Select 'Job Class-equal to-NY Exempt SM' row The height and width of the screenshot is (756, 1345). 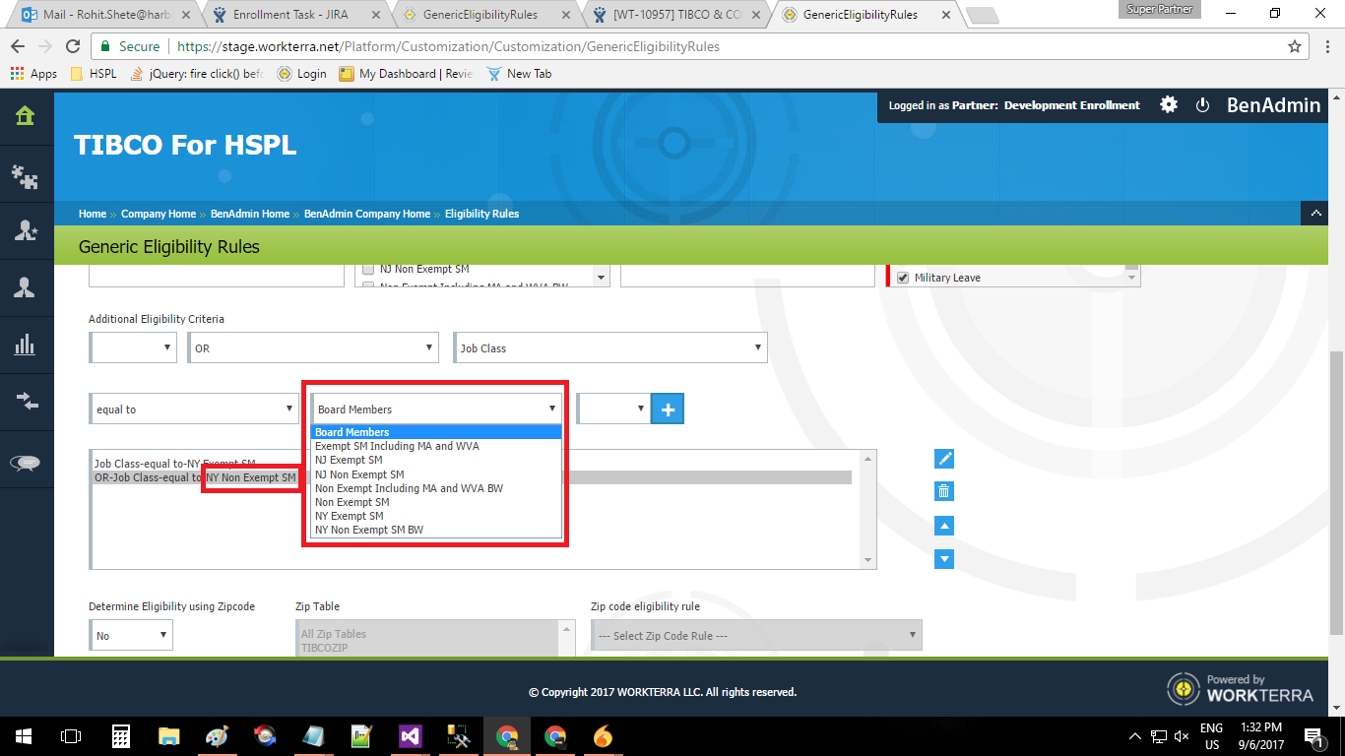(x=471, y=463)
